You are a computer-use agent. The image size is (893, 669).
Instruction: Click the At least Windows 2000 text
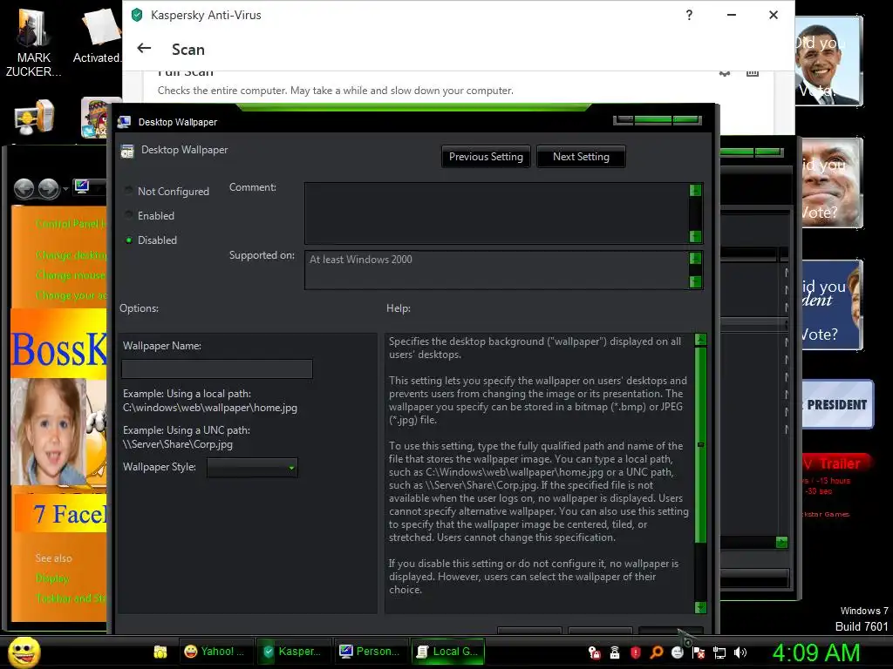click(x=361, y=260)
